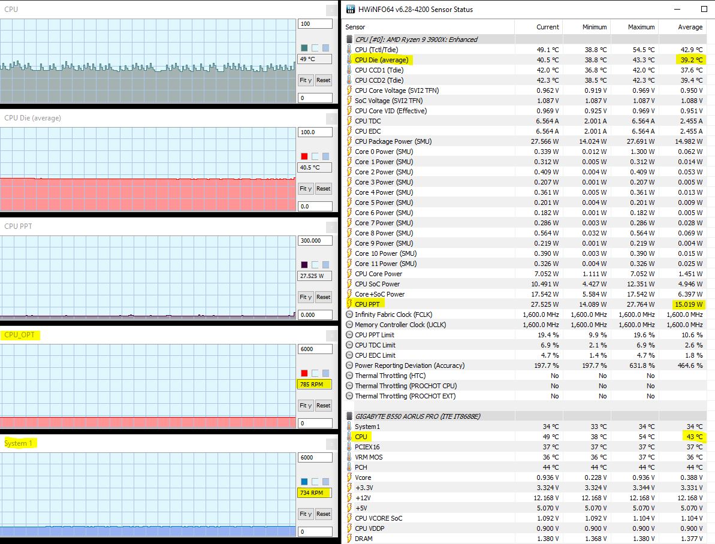This screenshot has width=715, height=544.
Task: Reset the CPU_OPT fan graph
Action: coord(323,406)
